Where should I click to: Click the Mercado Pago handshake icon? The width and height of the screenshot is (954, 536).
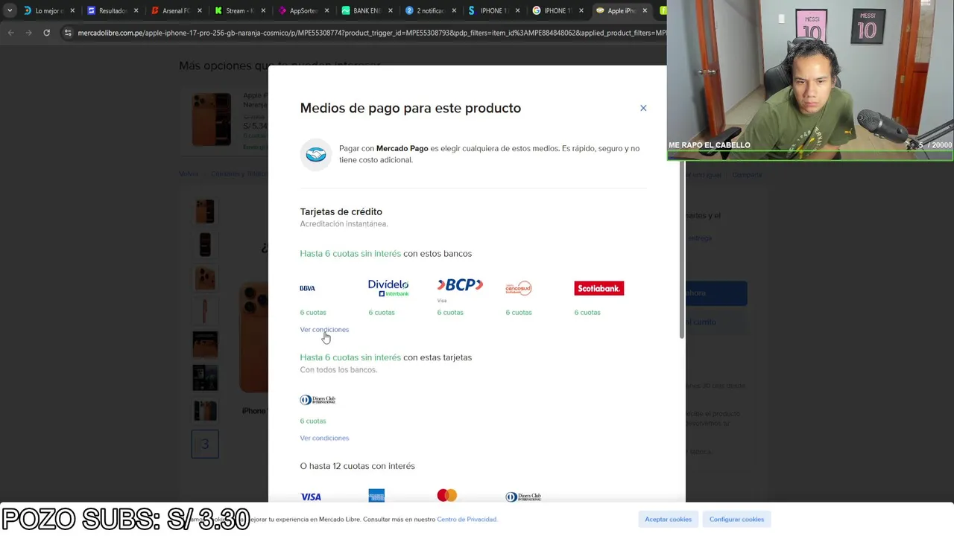316,154
